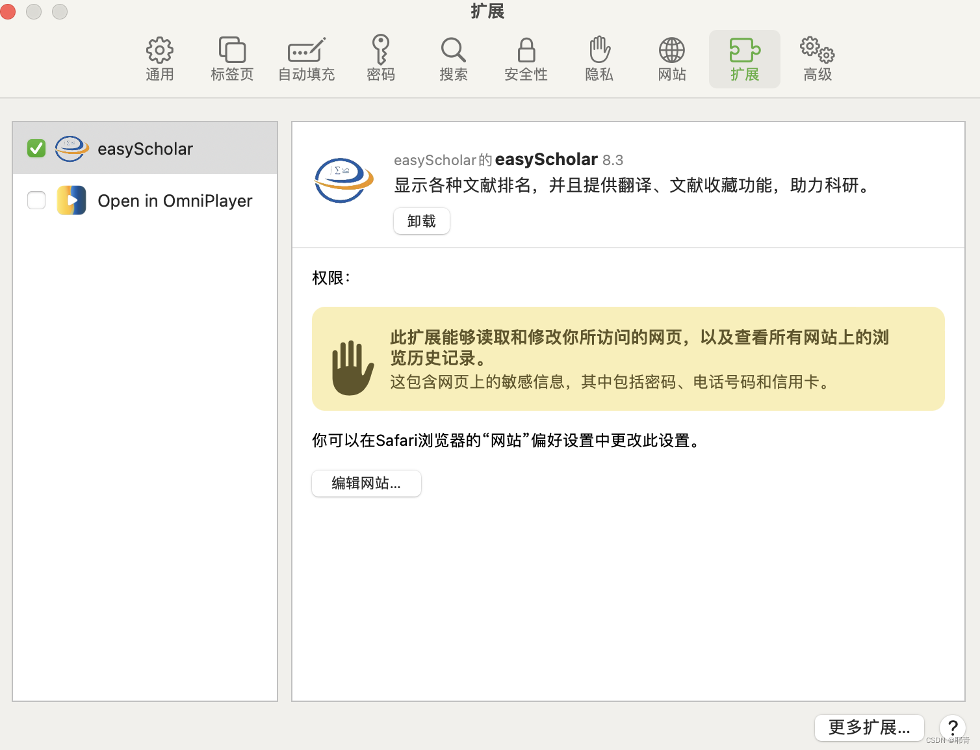Open the 网站 (Websites) pane
Image resolution: width=980 pixels, height=750 pixels.
(x=671, y=58)
